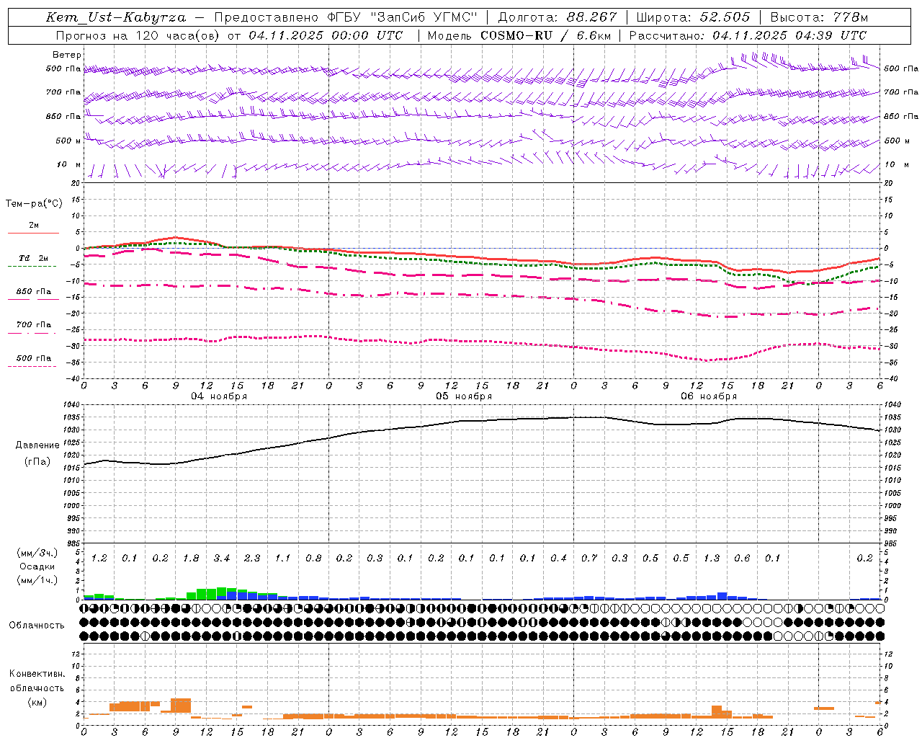
Task: Click the 3.4 precipitation total value
Action: click(222, 559)
